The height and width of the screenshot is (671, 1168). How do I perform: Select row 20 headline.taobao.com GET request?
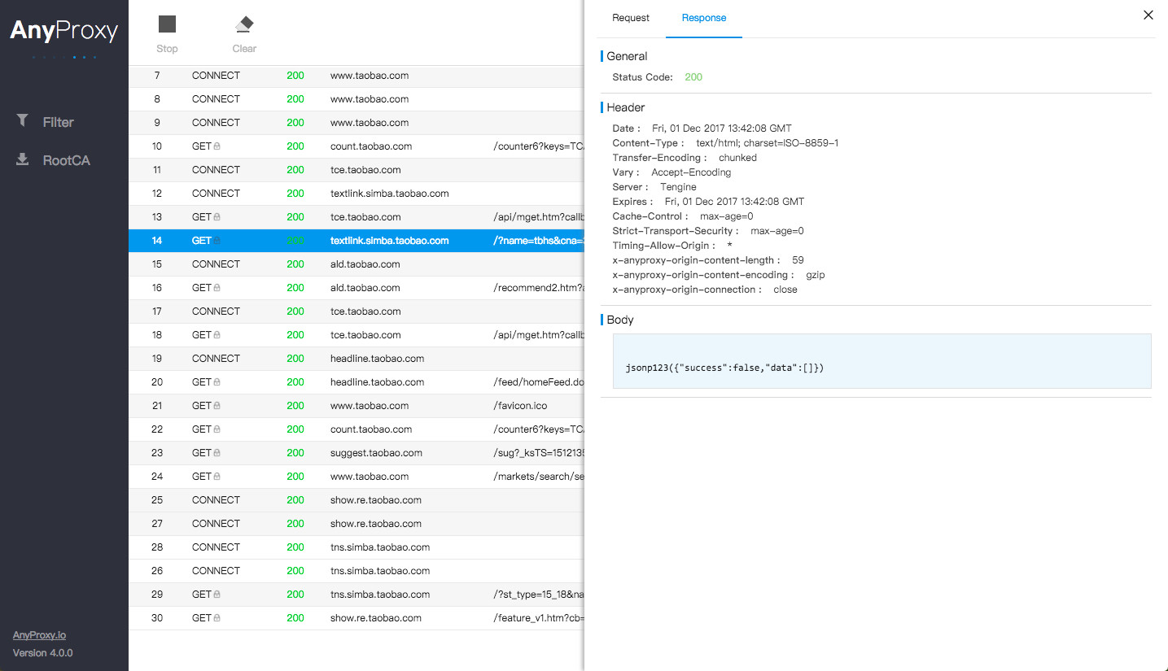point(377,382)
